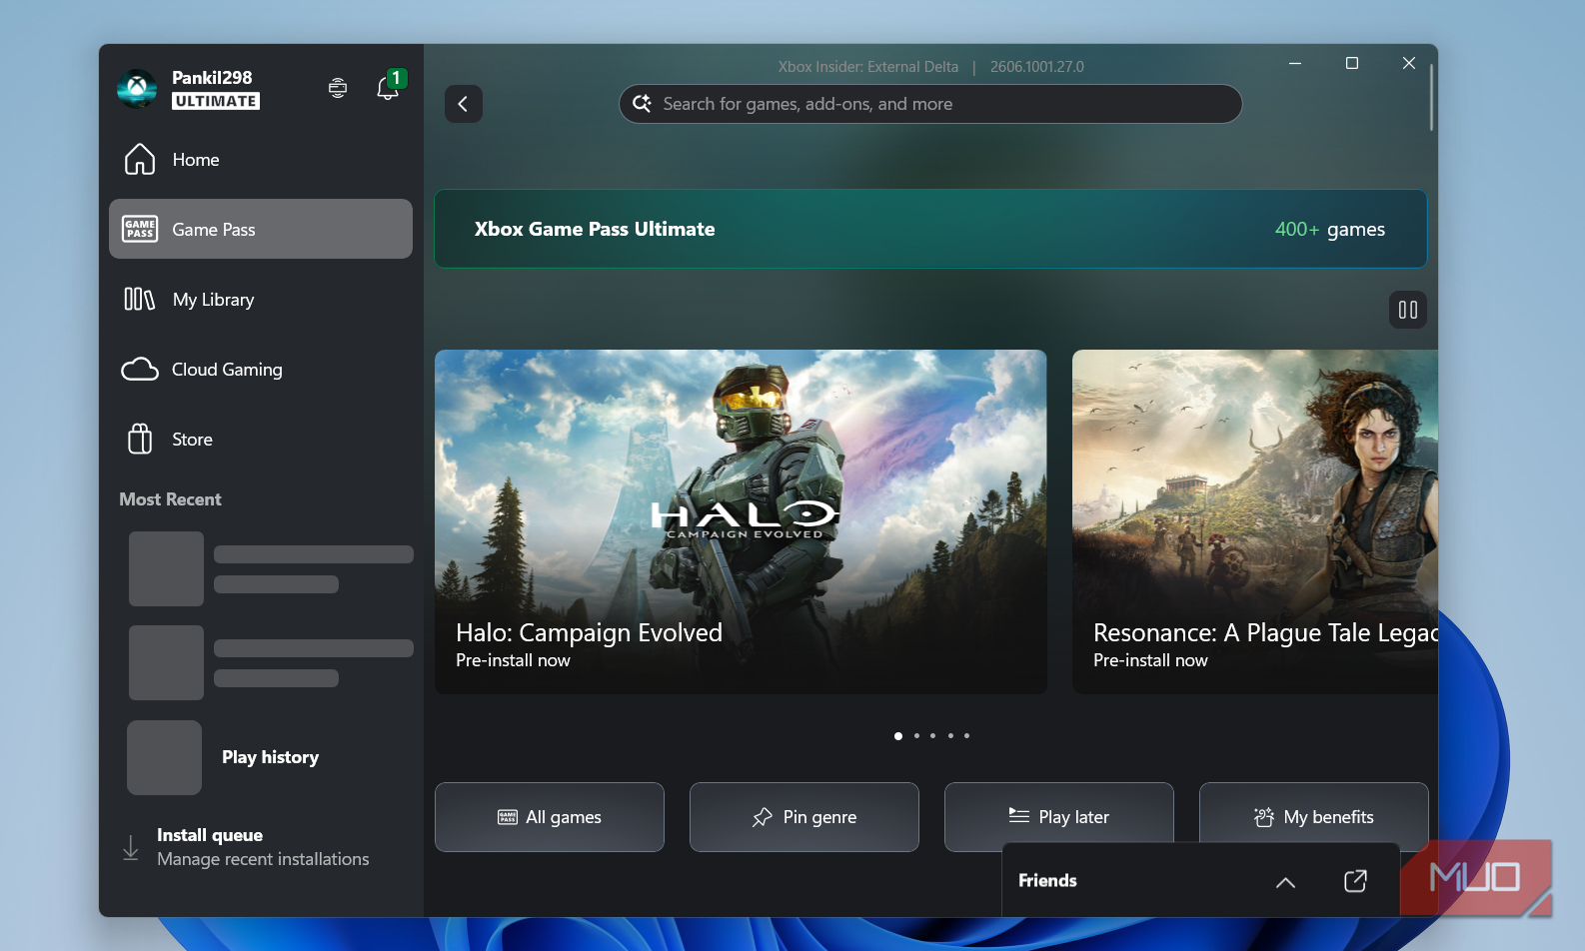This screenshot has height=951, width=1585.
Task: Open Cloud Gaming section
Action: click(x=261, y=370)
